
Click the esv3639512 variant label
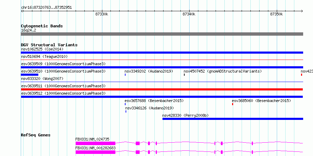coord(63,93)
